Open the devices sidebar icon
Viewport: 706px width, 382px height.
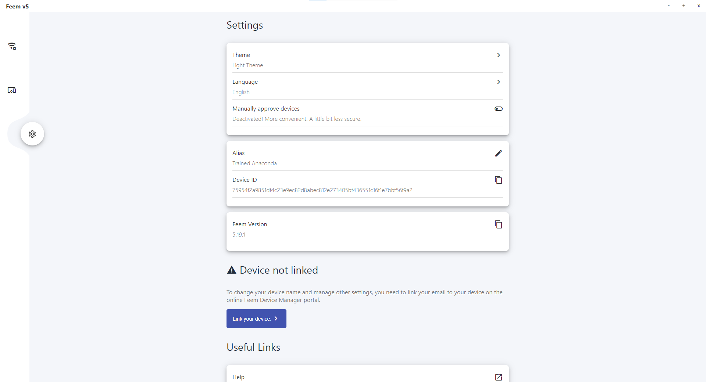coord(12,90)
